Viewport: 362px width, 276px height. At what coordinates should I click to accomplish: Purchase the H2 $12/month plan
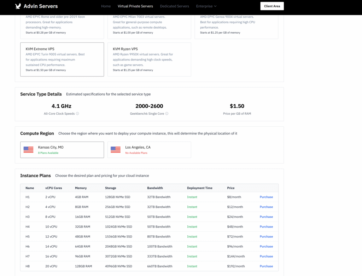[x=266, y=207]
